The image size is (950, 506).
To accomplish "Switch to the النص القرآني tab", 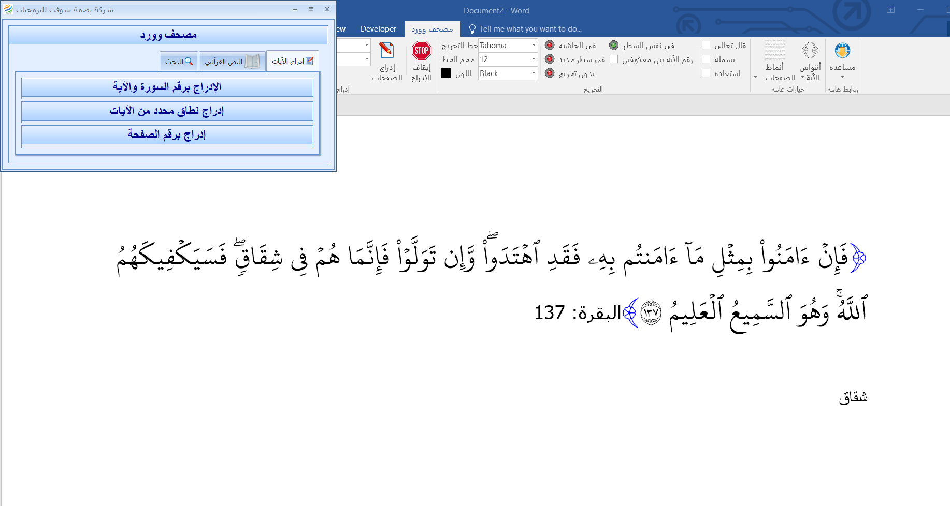I will coord(232,62).
